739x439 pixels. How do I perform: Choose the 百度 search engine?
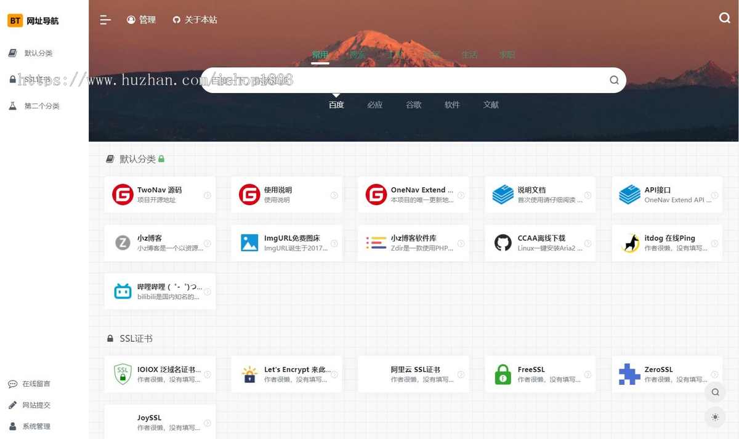point(336,105)
